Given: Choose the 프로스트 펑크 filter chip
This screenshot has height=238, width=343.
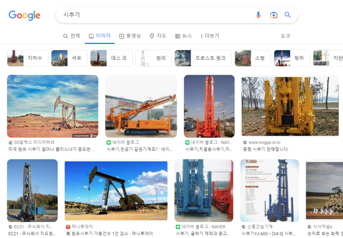Looking at the screenshot, I should pyautogui.click(x=203, y=58).
